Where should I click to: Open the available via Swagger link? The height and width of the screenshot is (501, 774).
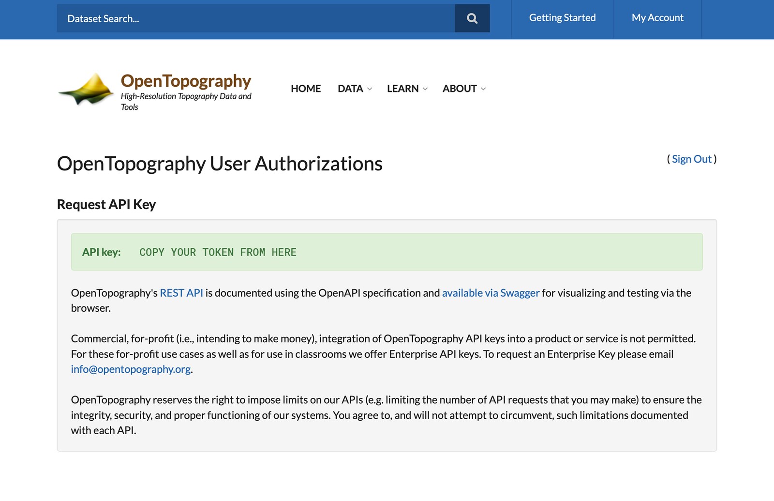(x=491, y=293)
